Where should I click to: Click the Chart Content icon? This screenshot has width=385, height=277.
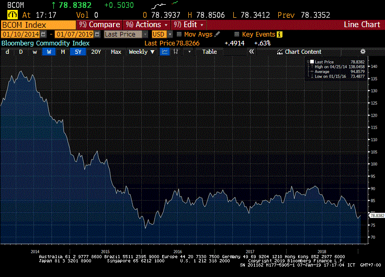click(x=280, y=52)
